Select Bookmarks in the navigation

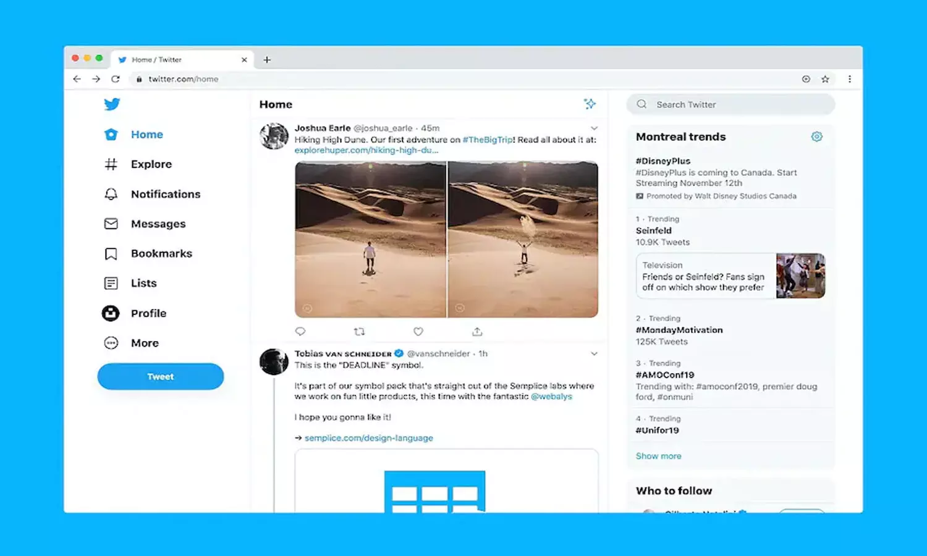point(161,253)
